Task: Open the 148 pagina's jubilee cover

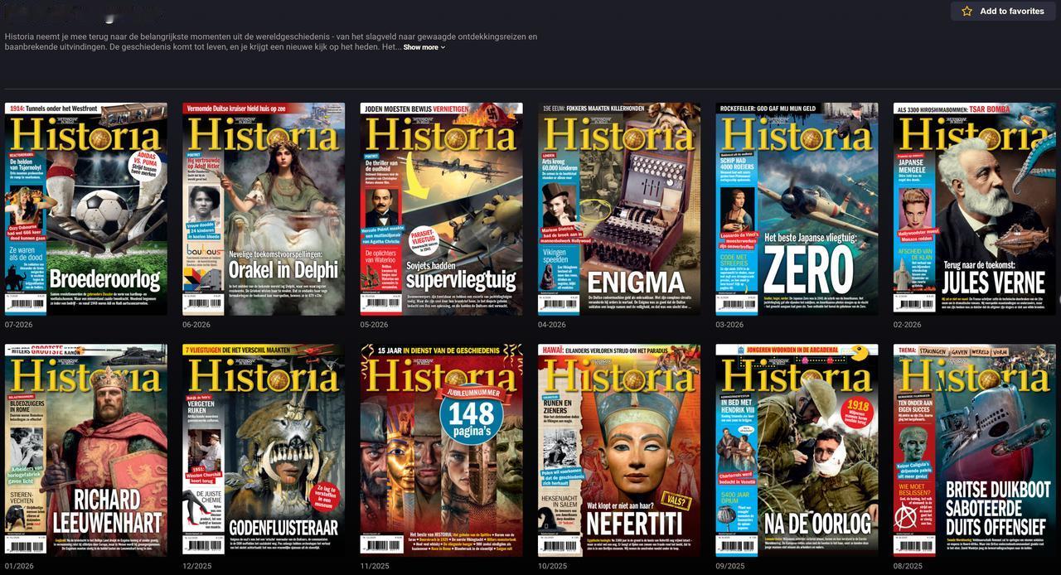Action: tap(441, 451)
